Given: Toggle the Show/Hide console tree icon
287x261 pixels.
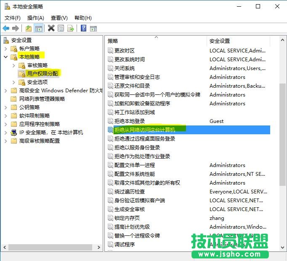Looking at the screenshot, I should click(x=39, y=29).
